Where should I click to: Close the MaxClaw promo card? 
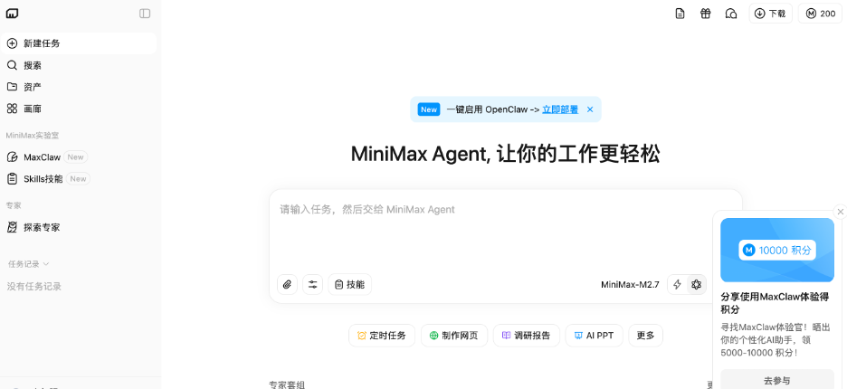[x=840, y=212]
